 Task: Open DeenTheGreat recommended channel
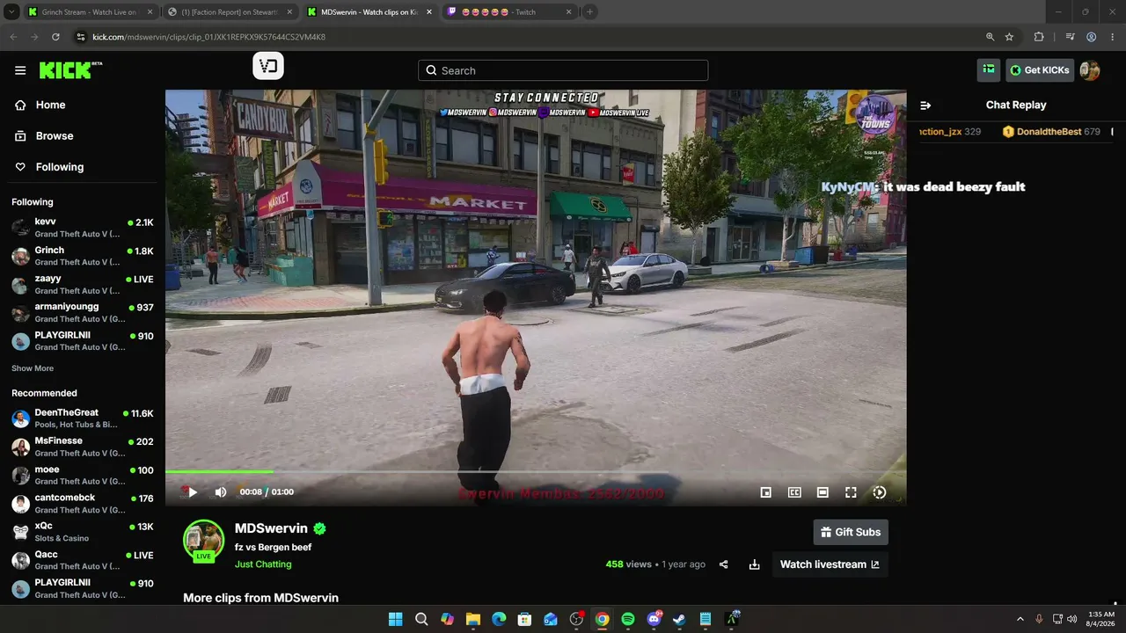tap(83, 418)
